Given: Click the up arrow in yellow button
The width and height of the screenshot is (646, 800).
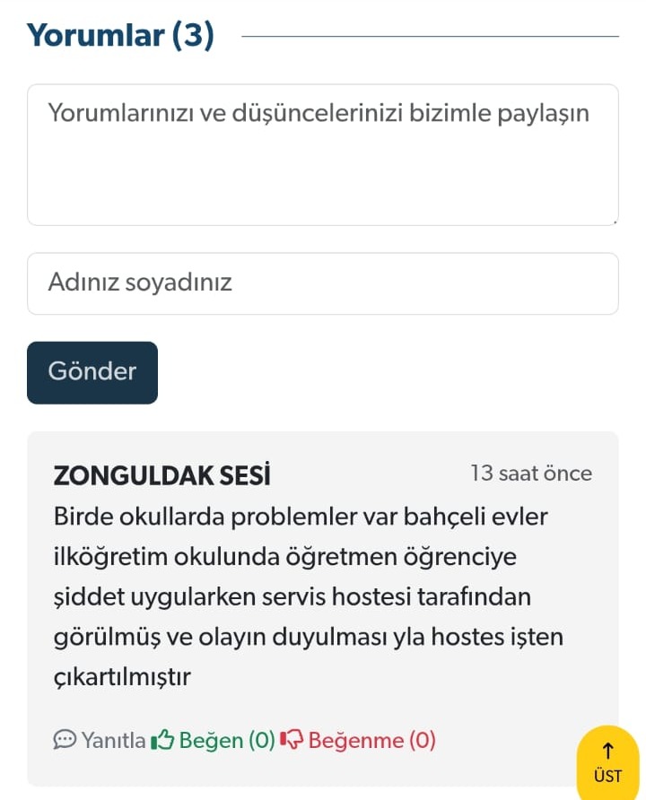Looking at the screenshot, I should [x=607, y=751].
